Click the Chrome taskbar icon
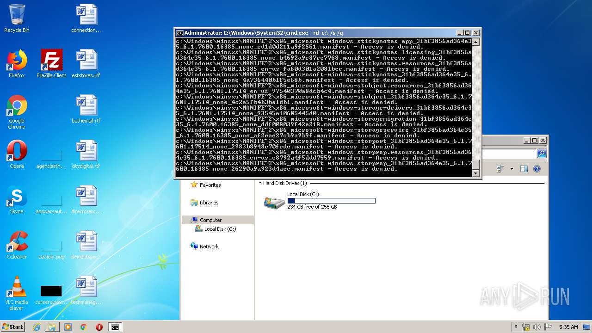 tap(84, 327)
